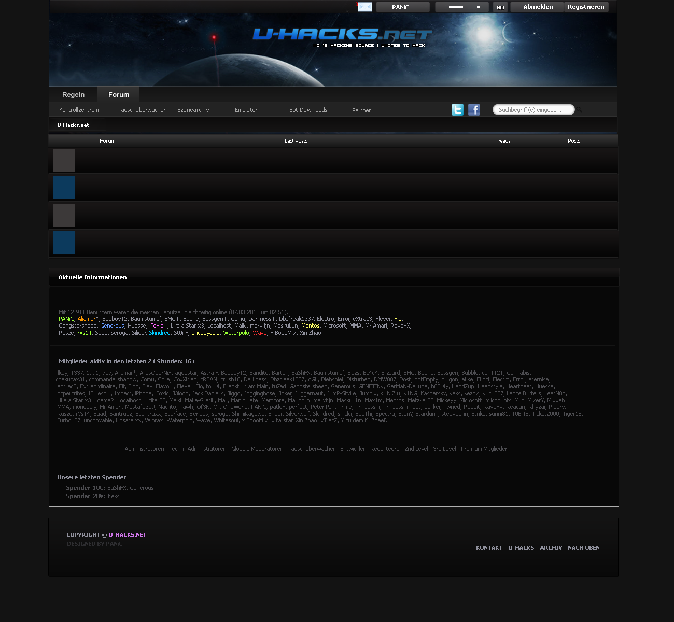This screenshot has width=674, height=622.
Task: Click Premium Mitglieder legend link
Action: [484, 449]
